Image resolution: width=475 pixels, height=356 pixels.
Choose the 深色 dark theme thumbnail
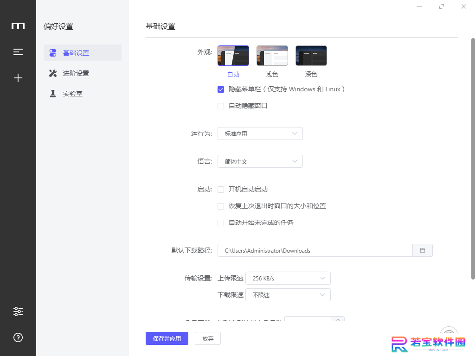tap(311, 56)
